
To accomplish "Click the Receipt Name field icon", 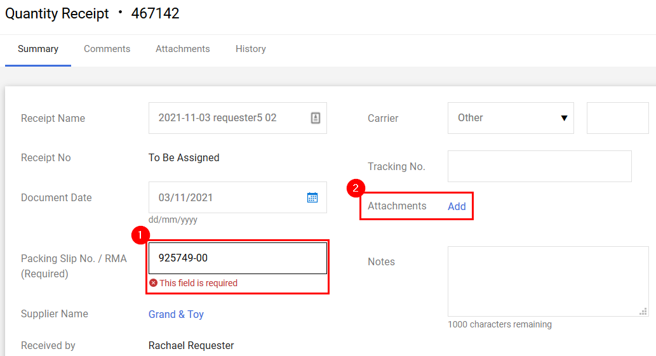I will coord(316,118).
